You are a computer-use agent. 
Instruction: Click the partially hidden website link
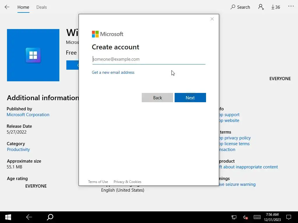coord(229,121)
